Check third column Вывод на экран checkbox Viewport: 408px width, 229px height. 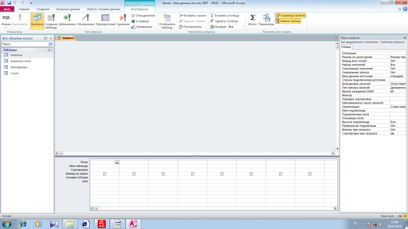coord(163,174)
